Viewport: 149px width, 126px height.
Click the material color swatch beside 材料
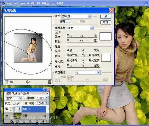click(106, 58)
